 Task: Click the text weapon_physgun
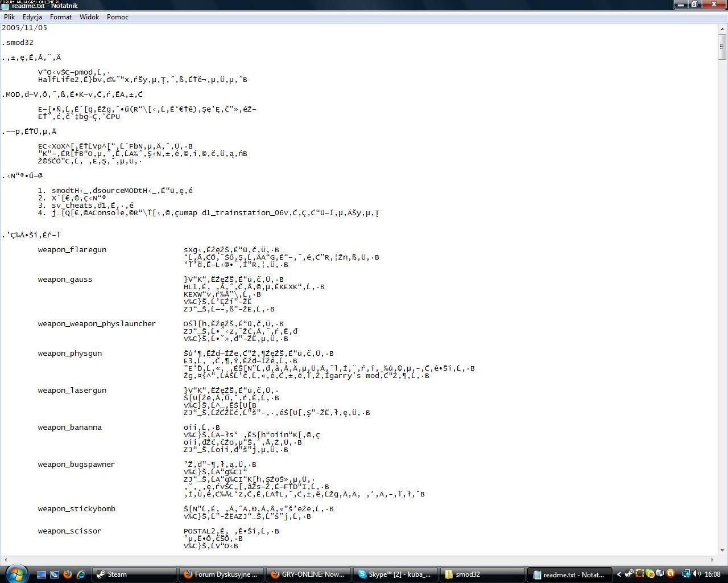pyautogui.click(x=70, y=354)
